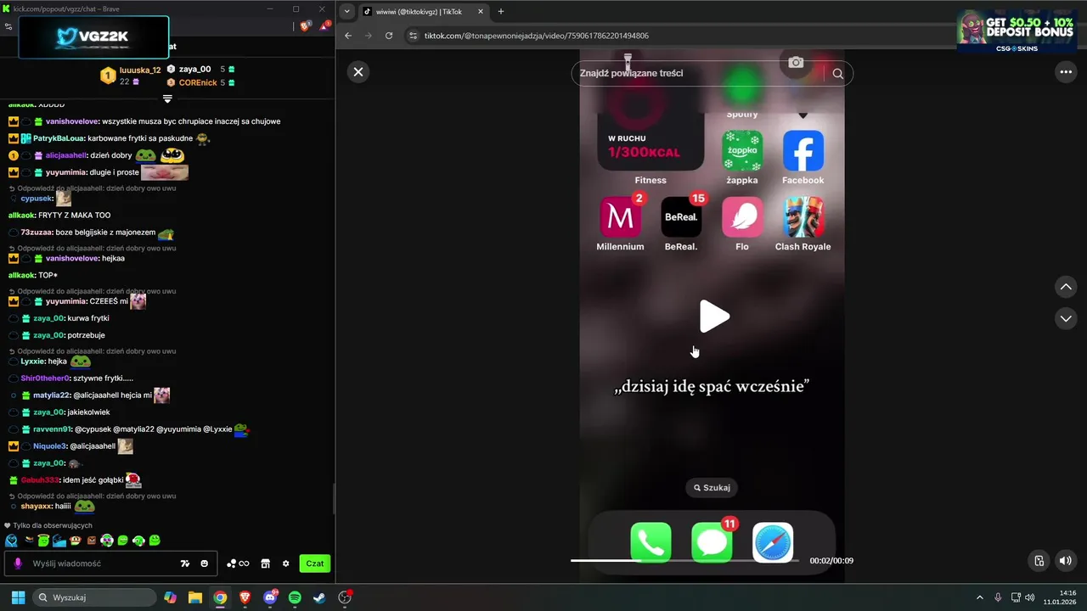Show hidden system tray icons

point(979,597)
